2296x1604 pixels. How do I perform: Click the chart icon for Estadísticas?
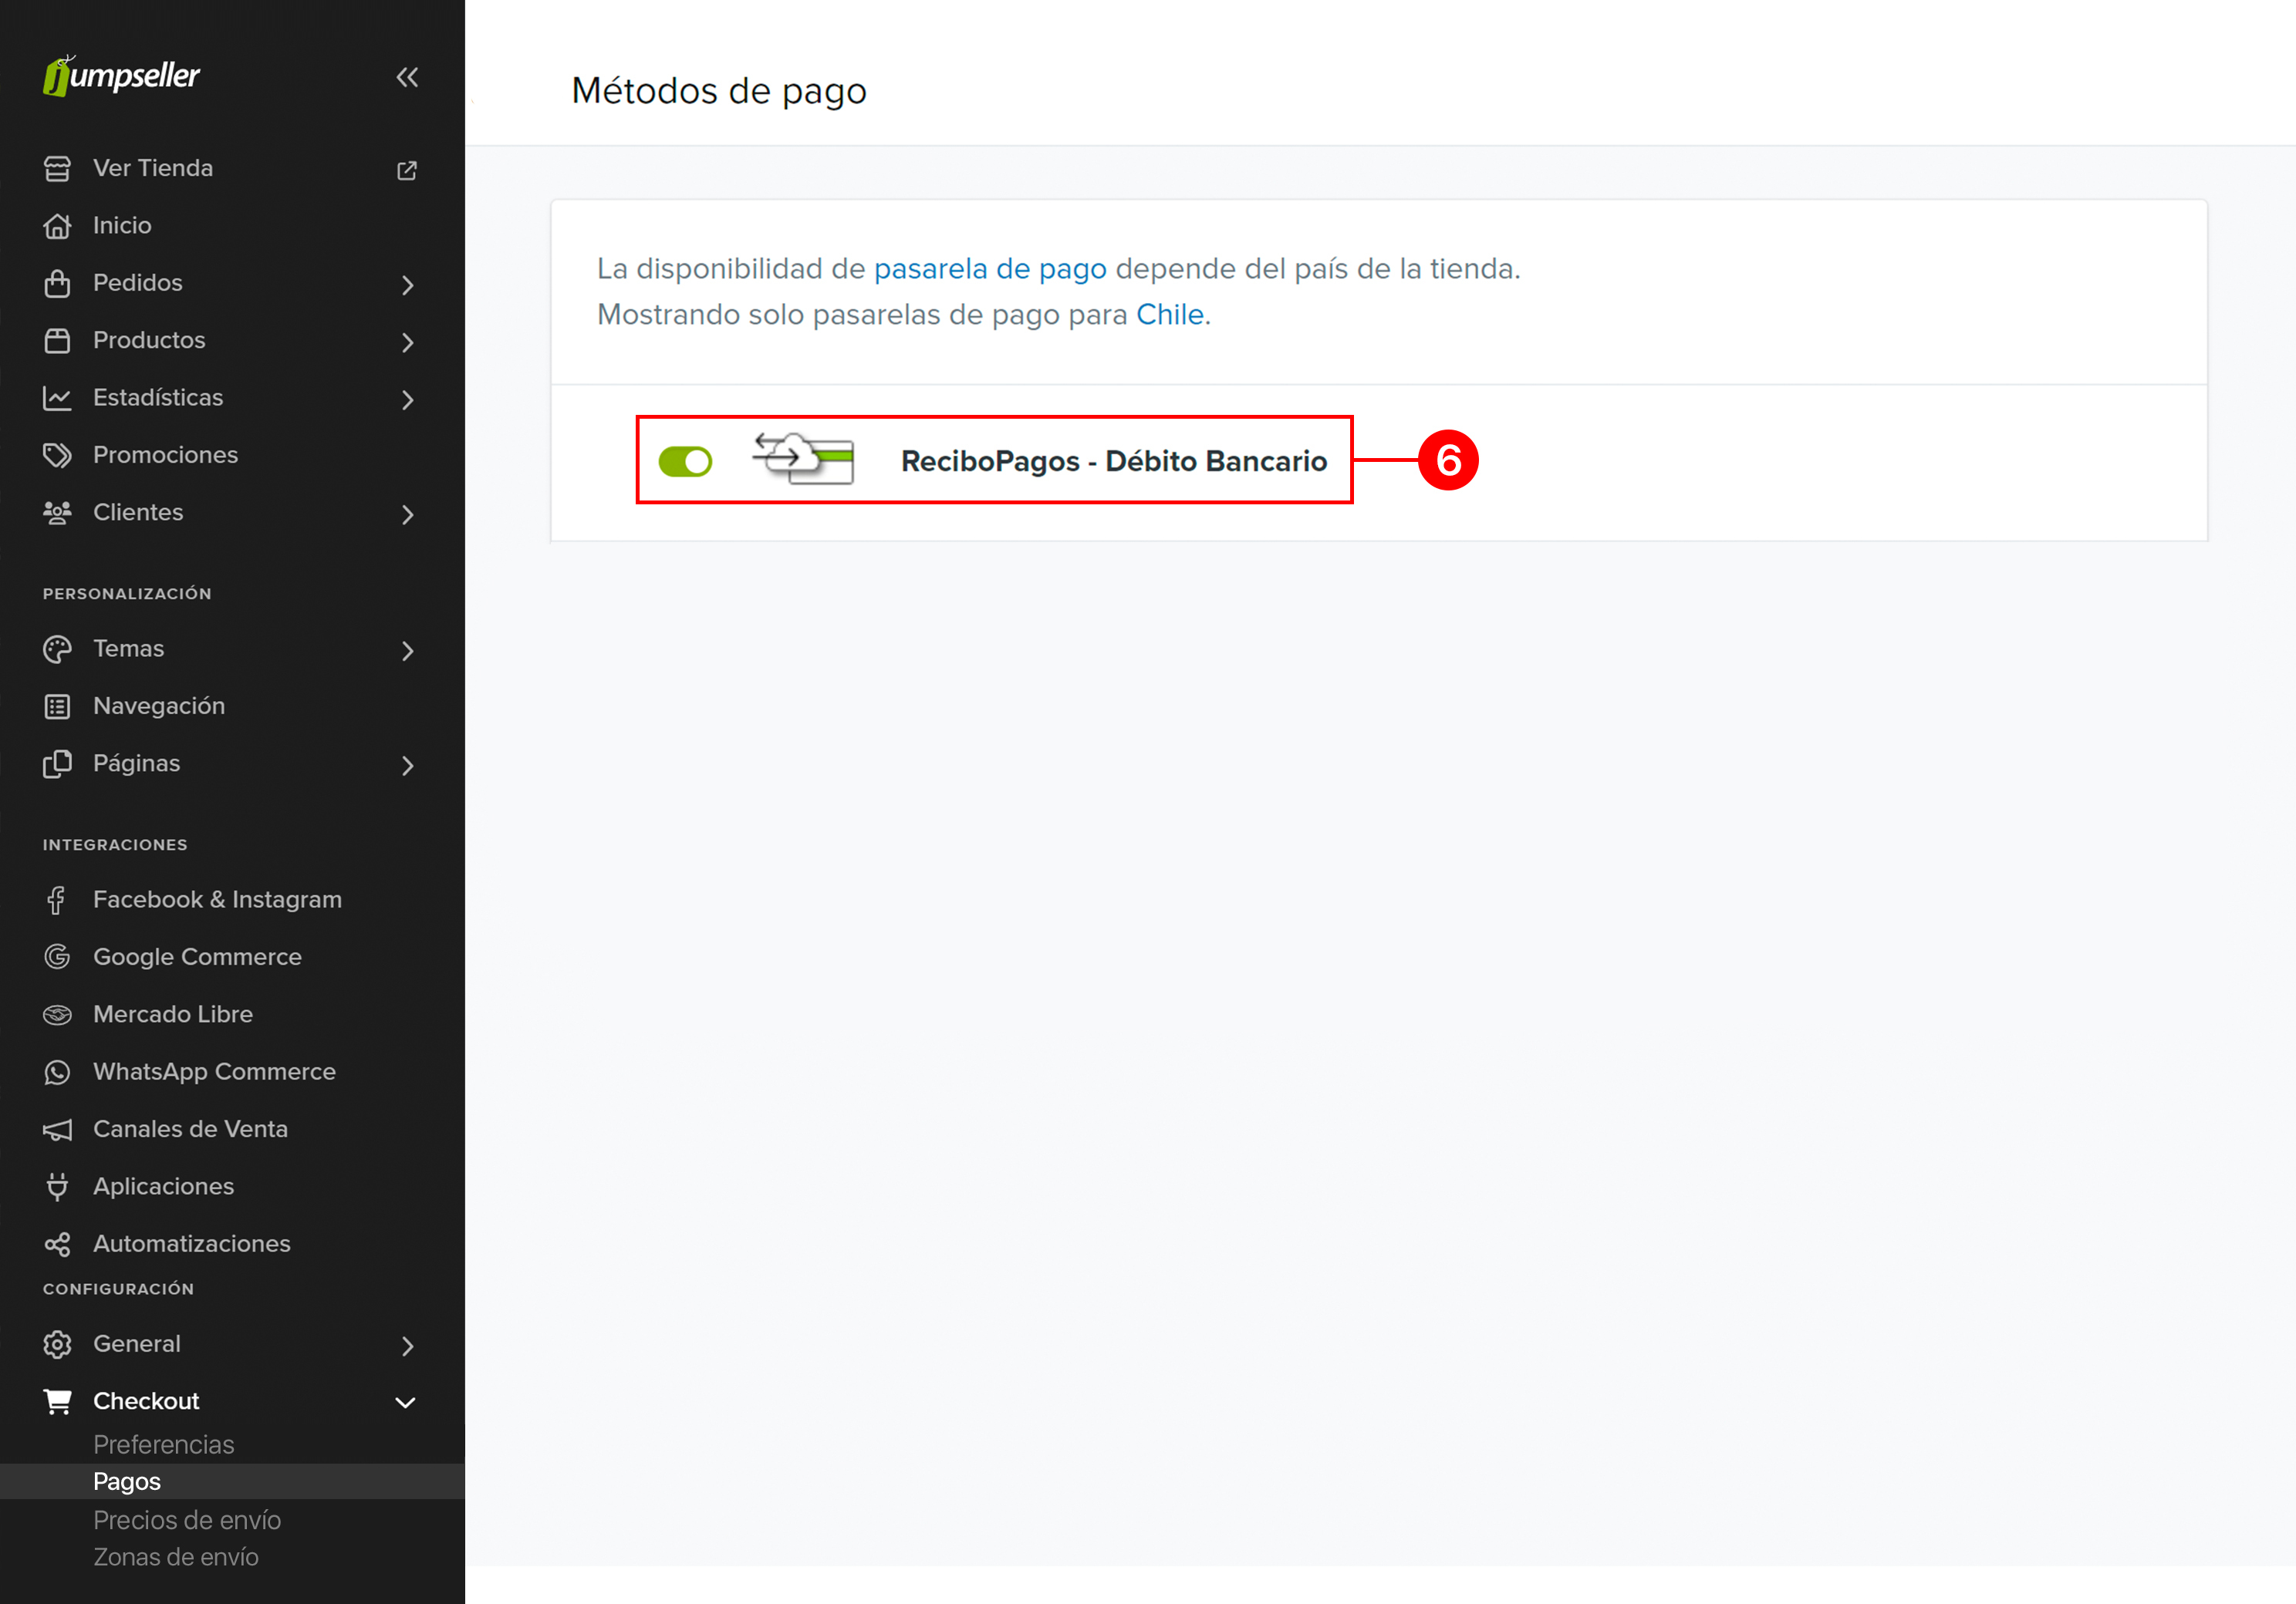click(57, 398)
